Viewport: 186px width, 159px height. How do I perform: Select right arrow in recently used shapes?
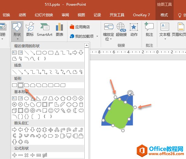(x=75, y=53)
